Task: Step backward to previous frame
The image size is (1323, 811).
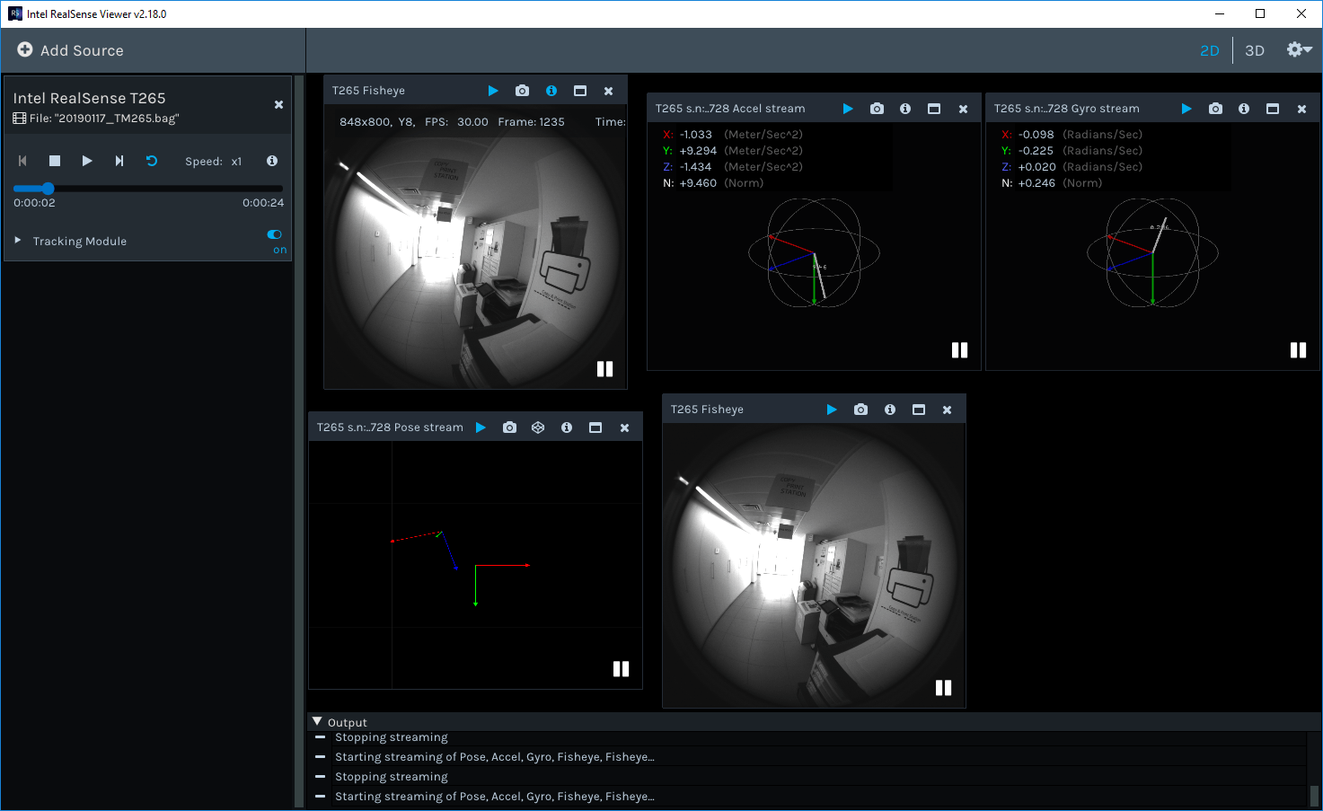Action: [22, 161]
